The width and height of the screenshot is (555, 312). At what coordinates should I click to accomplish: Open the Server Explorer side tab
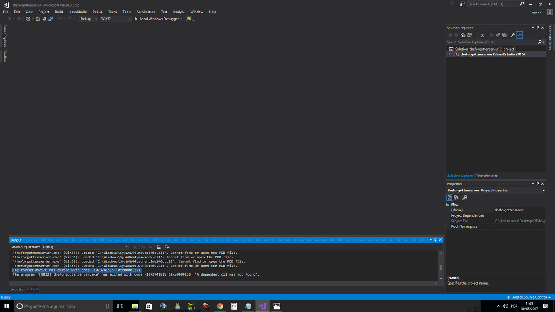coord(5,36)
